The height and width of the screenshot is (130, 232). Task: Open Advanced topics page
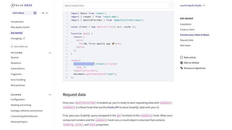pyautogui.click(x=19, y=122)
